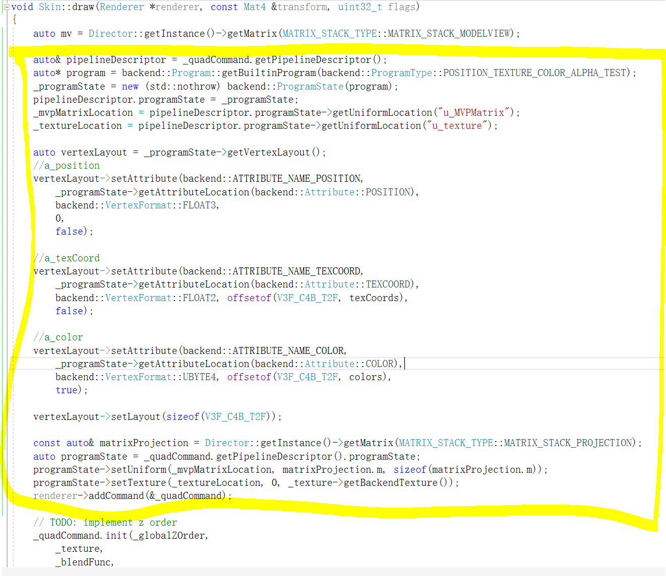The image size is (666, 576).
Task: Click the "u_texture" string literal
Action: 457,126
